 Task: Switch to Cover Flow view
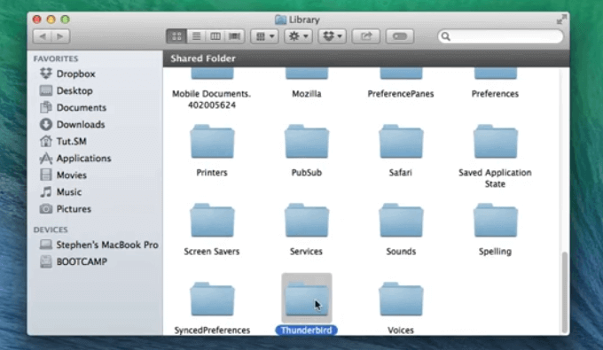pyautogui.click(x=235, y=36)
